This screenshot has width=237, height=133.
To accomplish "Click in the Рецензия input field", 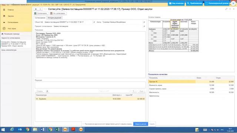I will (90, 85).
